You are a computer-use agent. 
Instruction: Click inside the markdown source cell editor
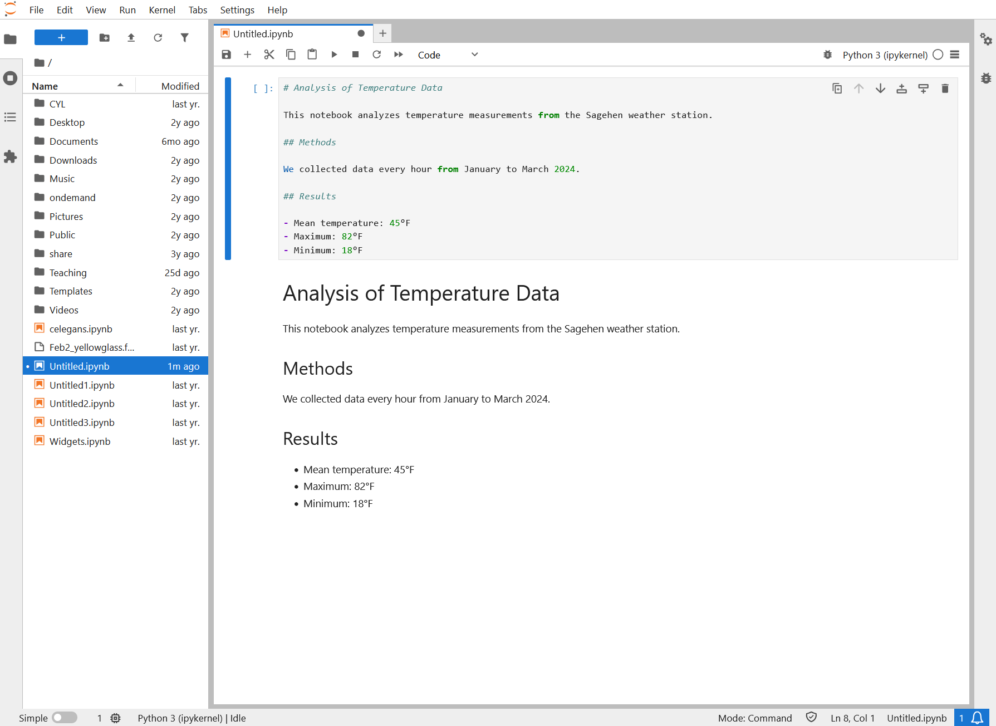[x=618, y=169]
